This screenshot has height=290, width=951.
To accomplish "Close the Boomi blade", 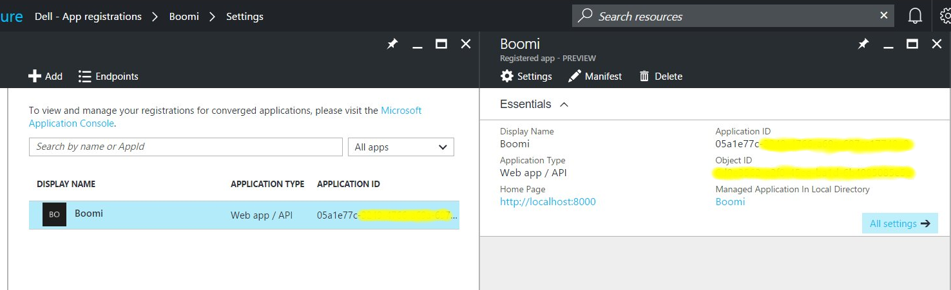I will 937,44.
